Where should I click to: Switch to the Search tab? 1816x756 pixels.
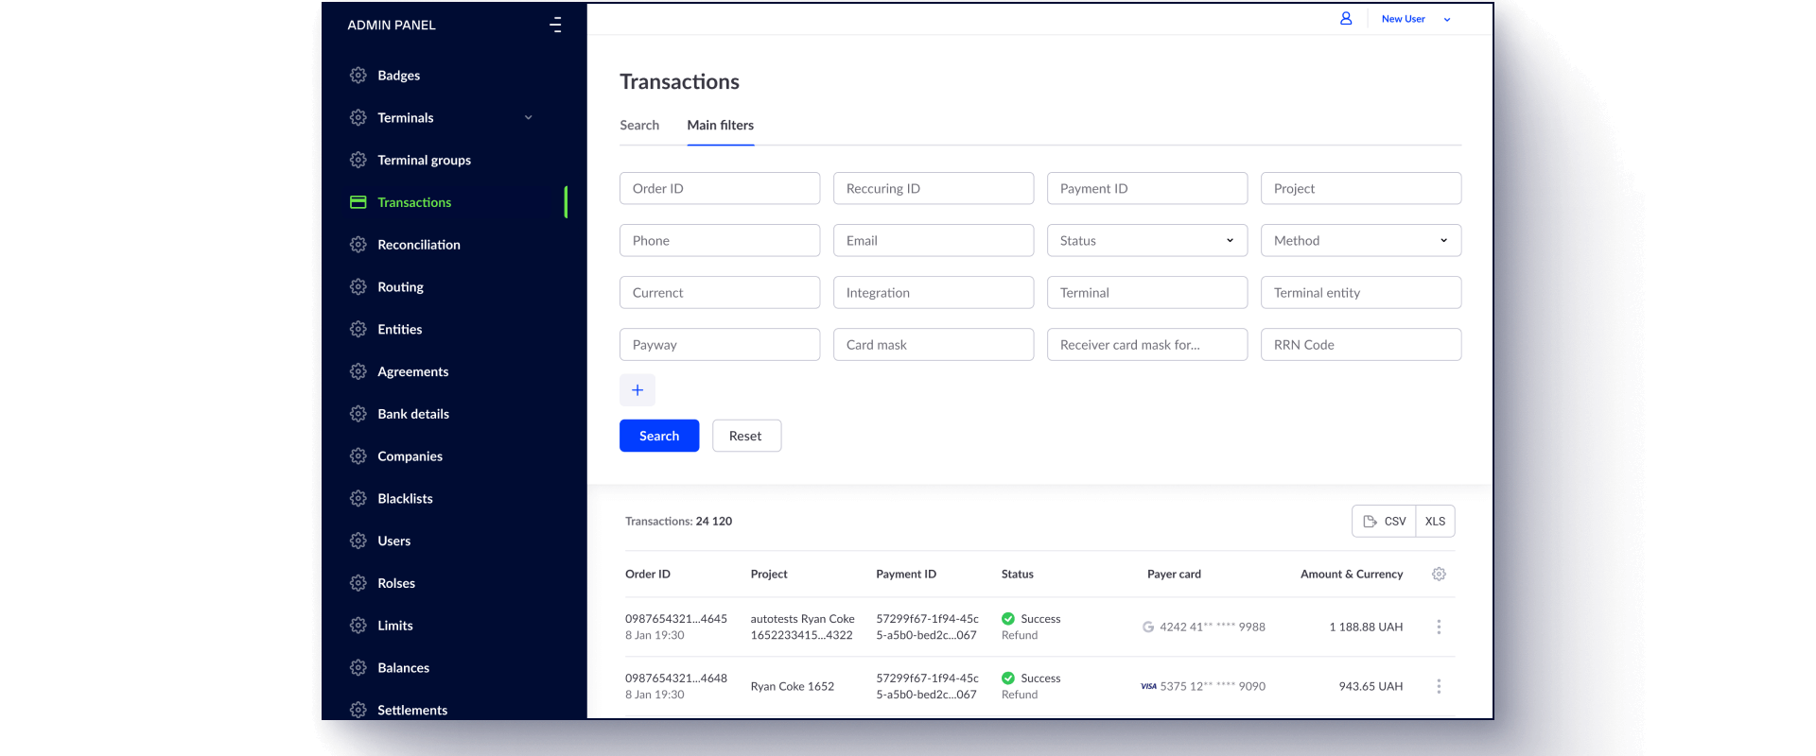(639, 126)
